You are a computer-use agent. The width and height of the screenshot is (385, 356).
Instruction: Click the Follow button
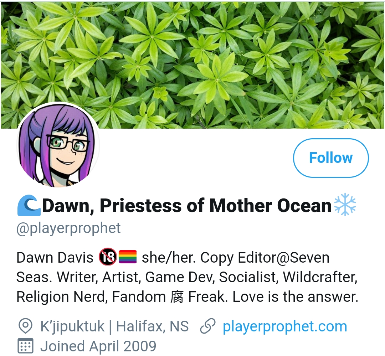point(330,158)
